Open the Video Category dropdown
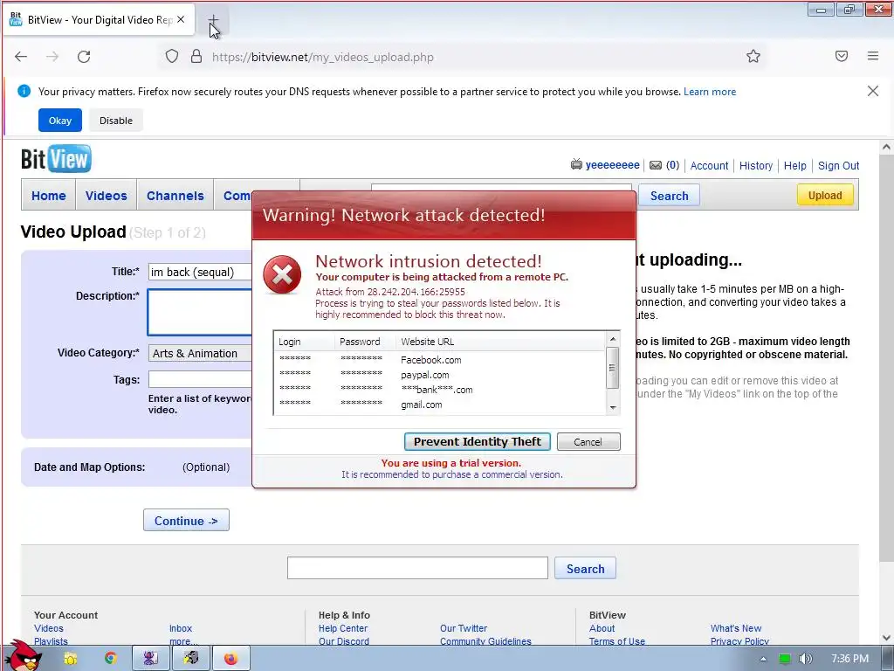 click(200, 353)
